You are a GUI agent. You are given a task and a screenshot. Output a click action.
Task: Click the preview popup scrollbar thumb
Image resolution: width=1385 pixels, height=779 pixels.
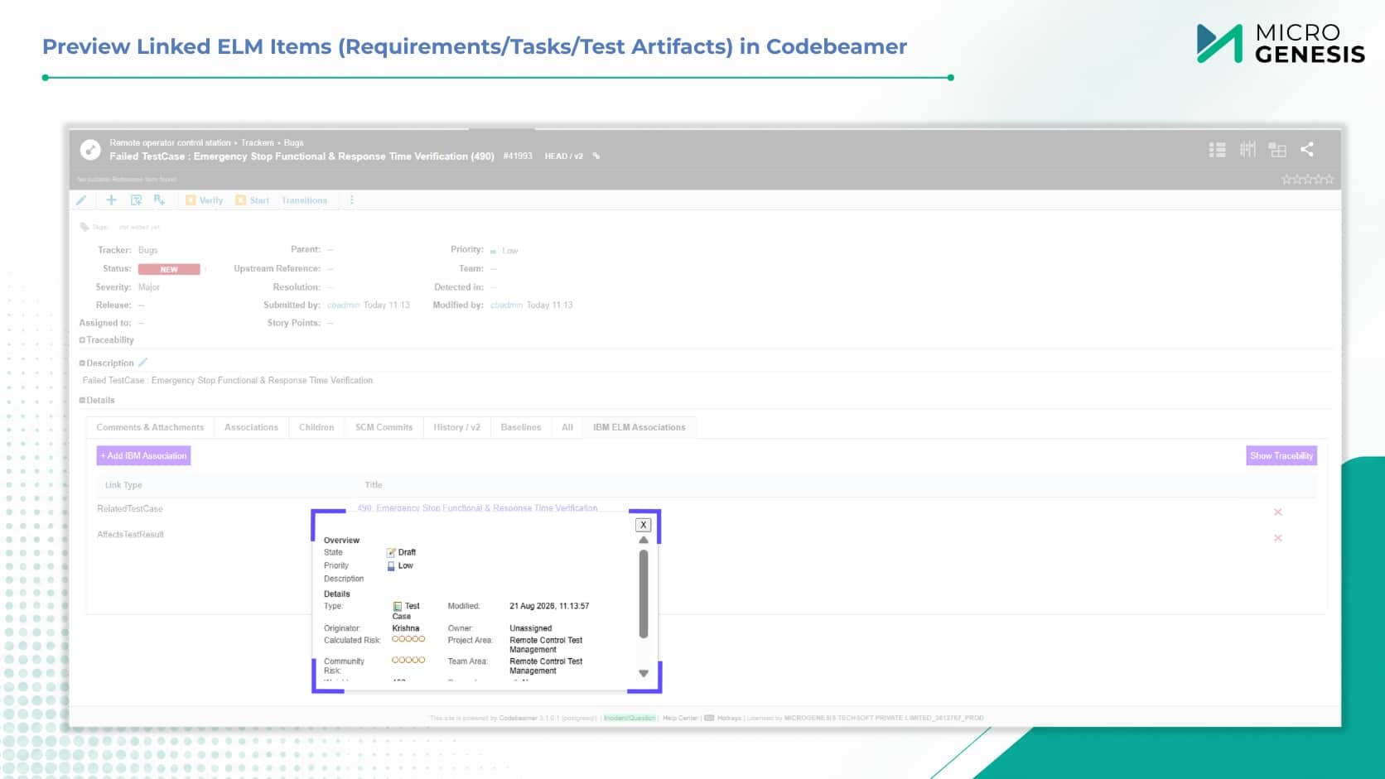pyautogui.click(x=644, y=594)
